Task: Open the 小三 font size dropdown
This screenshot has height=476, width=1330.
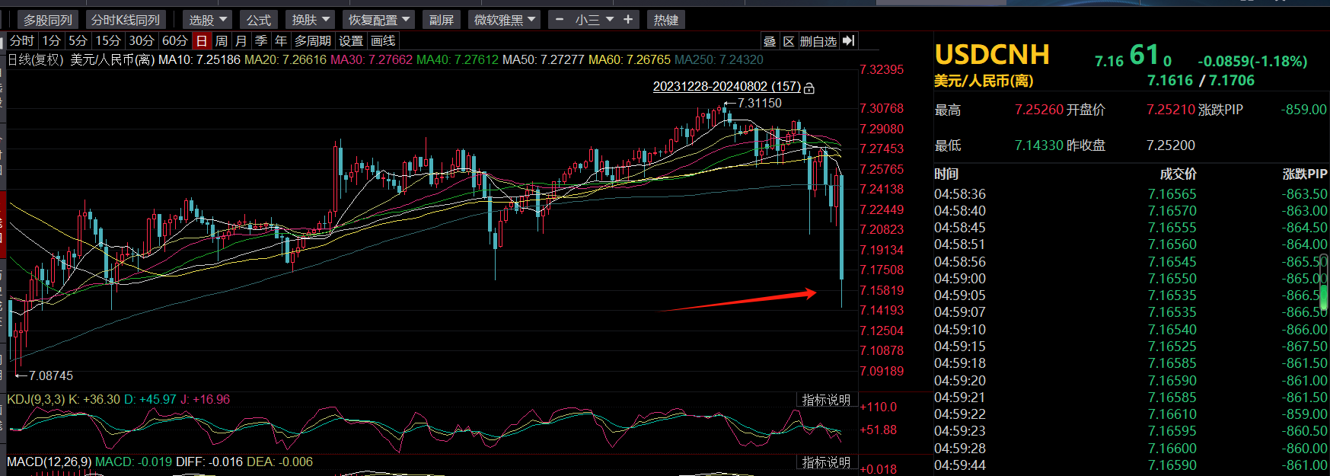Action: [594, 20]
